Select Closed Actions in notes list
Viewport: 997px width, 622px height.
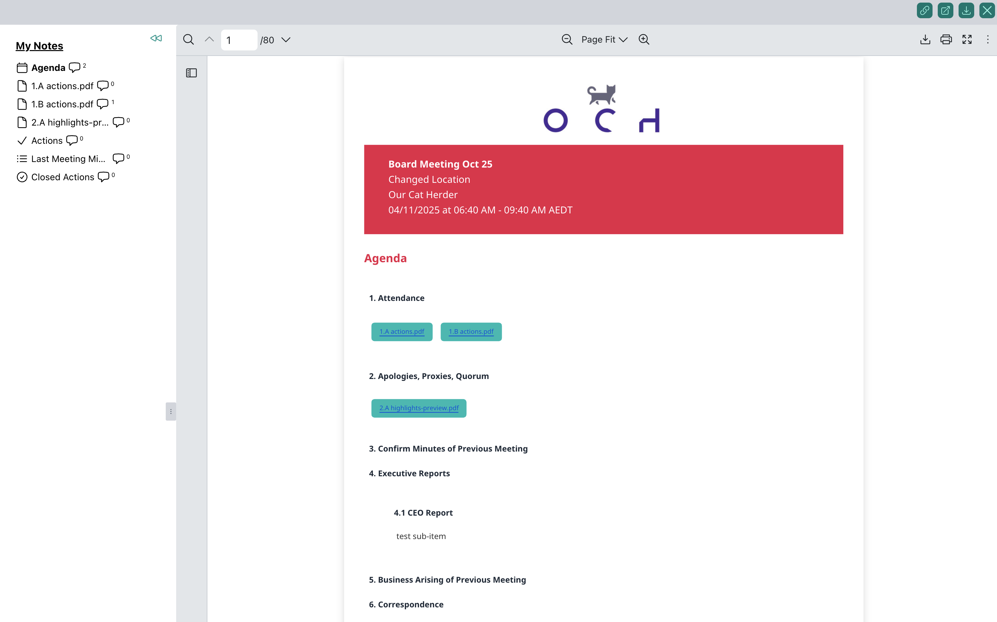(x=63, y=177)
